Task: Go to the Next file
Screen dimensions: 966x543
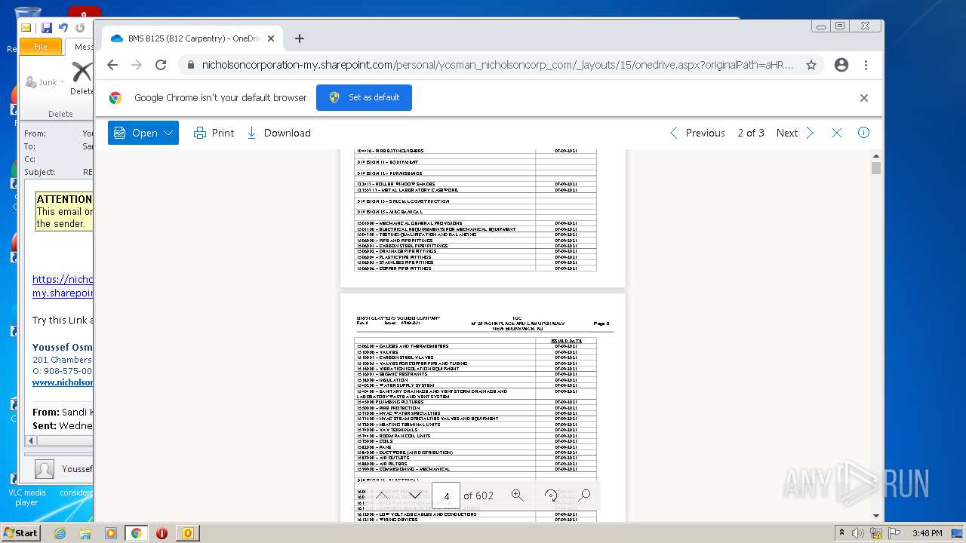Action: [795, 133]
